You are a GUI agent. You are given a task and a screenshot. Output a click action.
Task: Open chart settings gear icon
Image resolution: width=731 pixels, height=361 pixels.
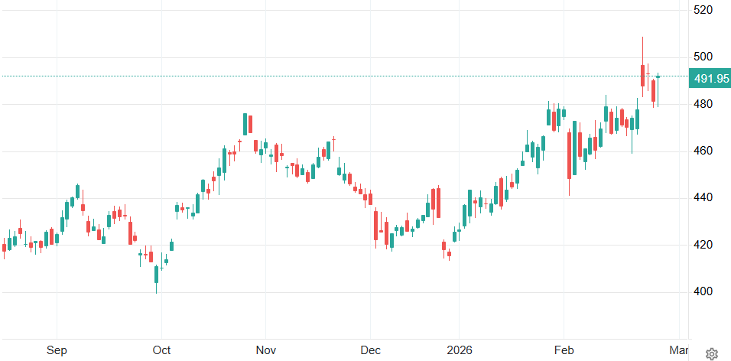(711, 353)
